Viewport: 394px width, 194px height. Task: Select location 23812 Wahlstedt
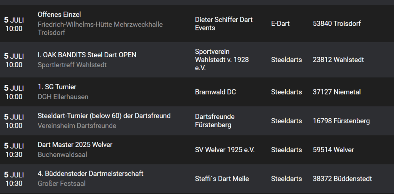point(338,60)
